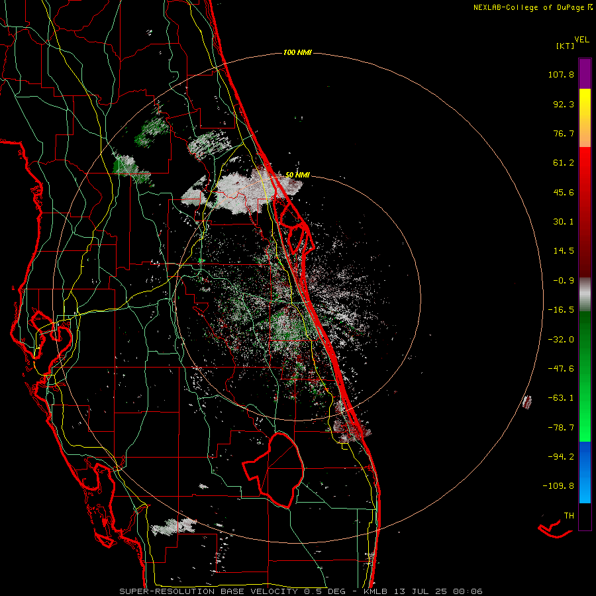Click the VEL legend heading

point(581,39)
